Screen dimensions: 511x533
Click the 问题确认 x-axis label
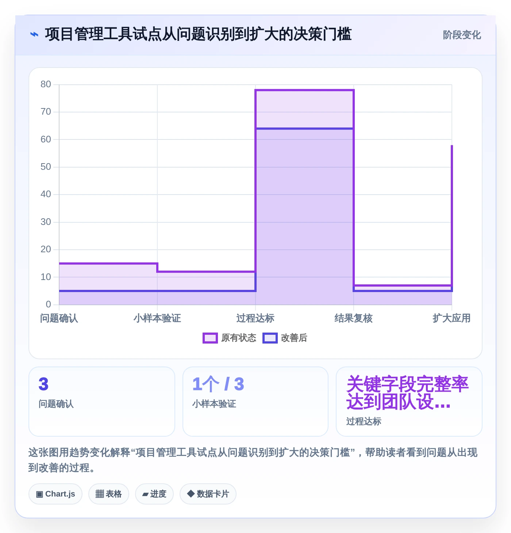(59, 318)
